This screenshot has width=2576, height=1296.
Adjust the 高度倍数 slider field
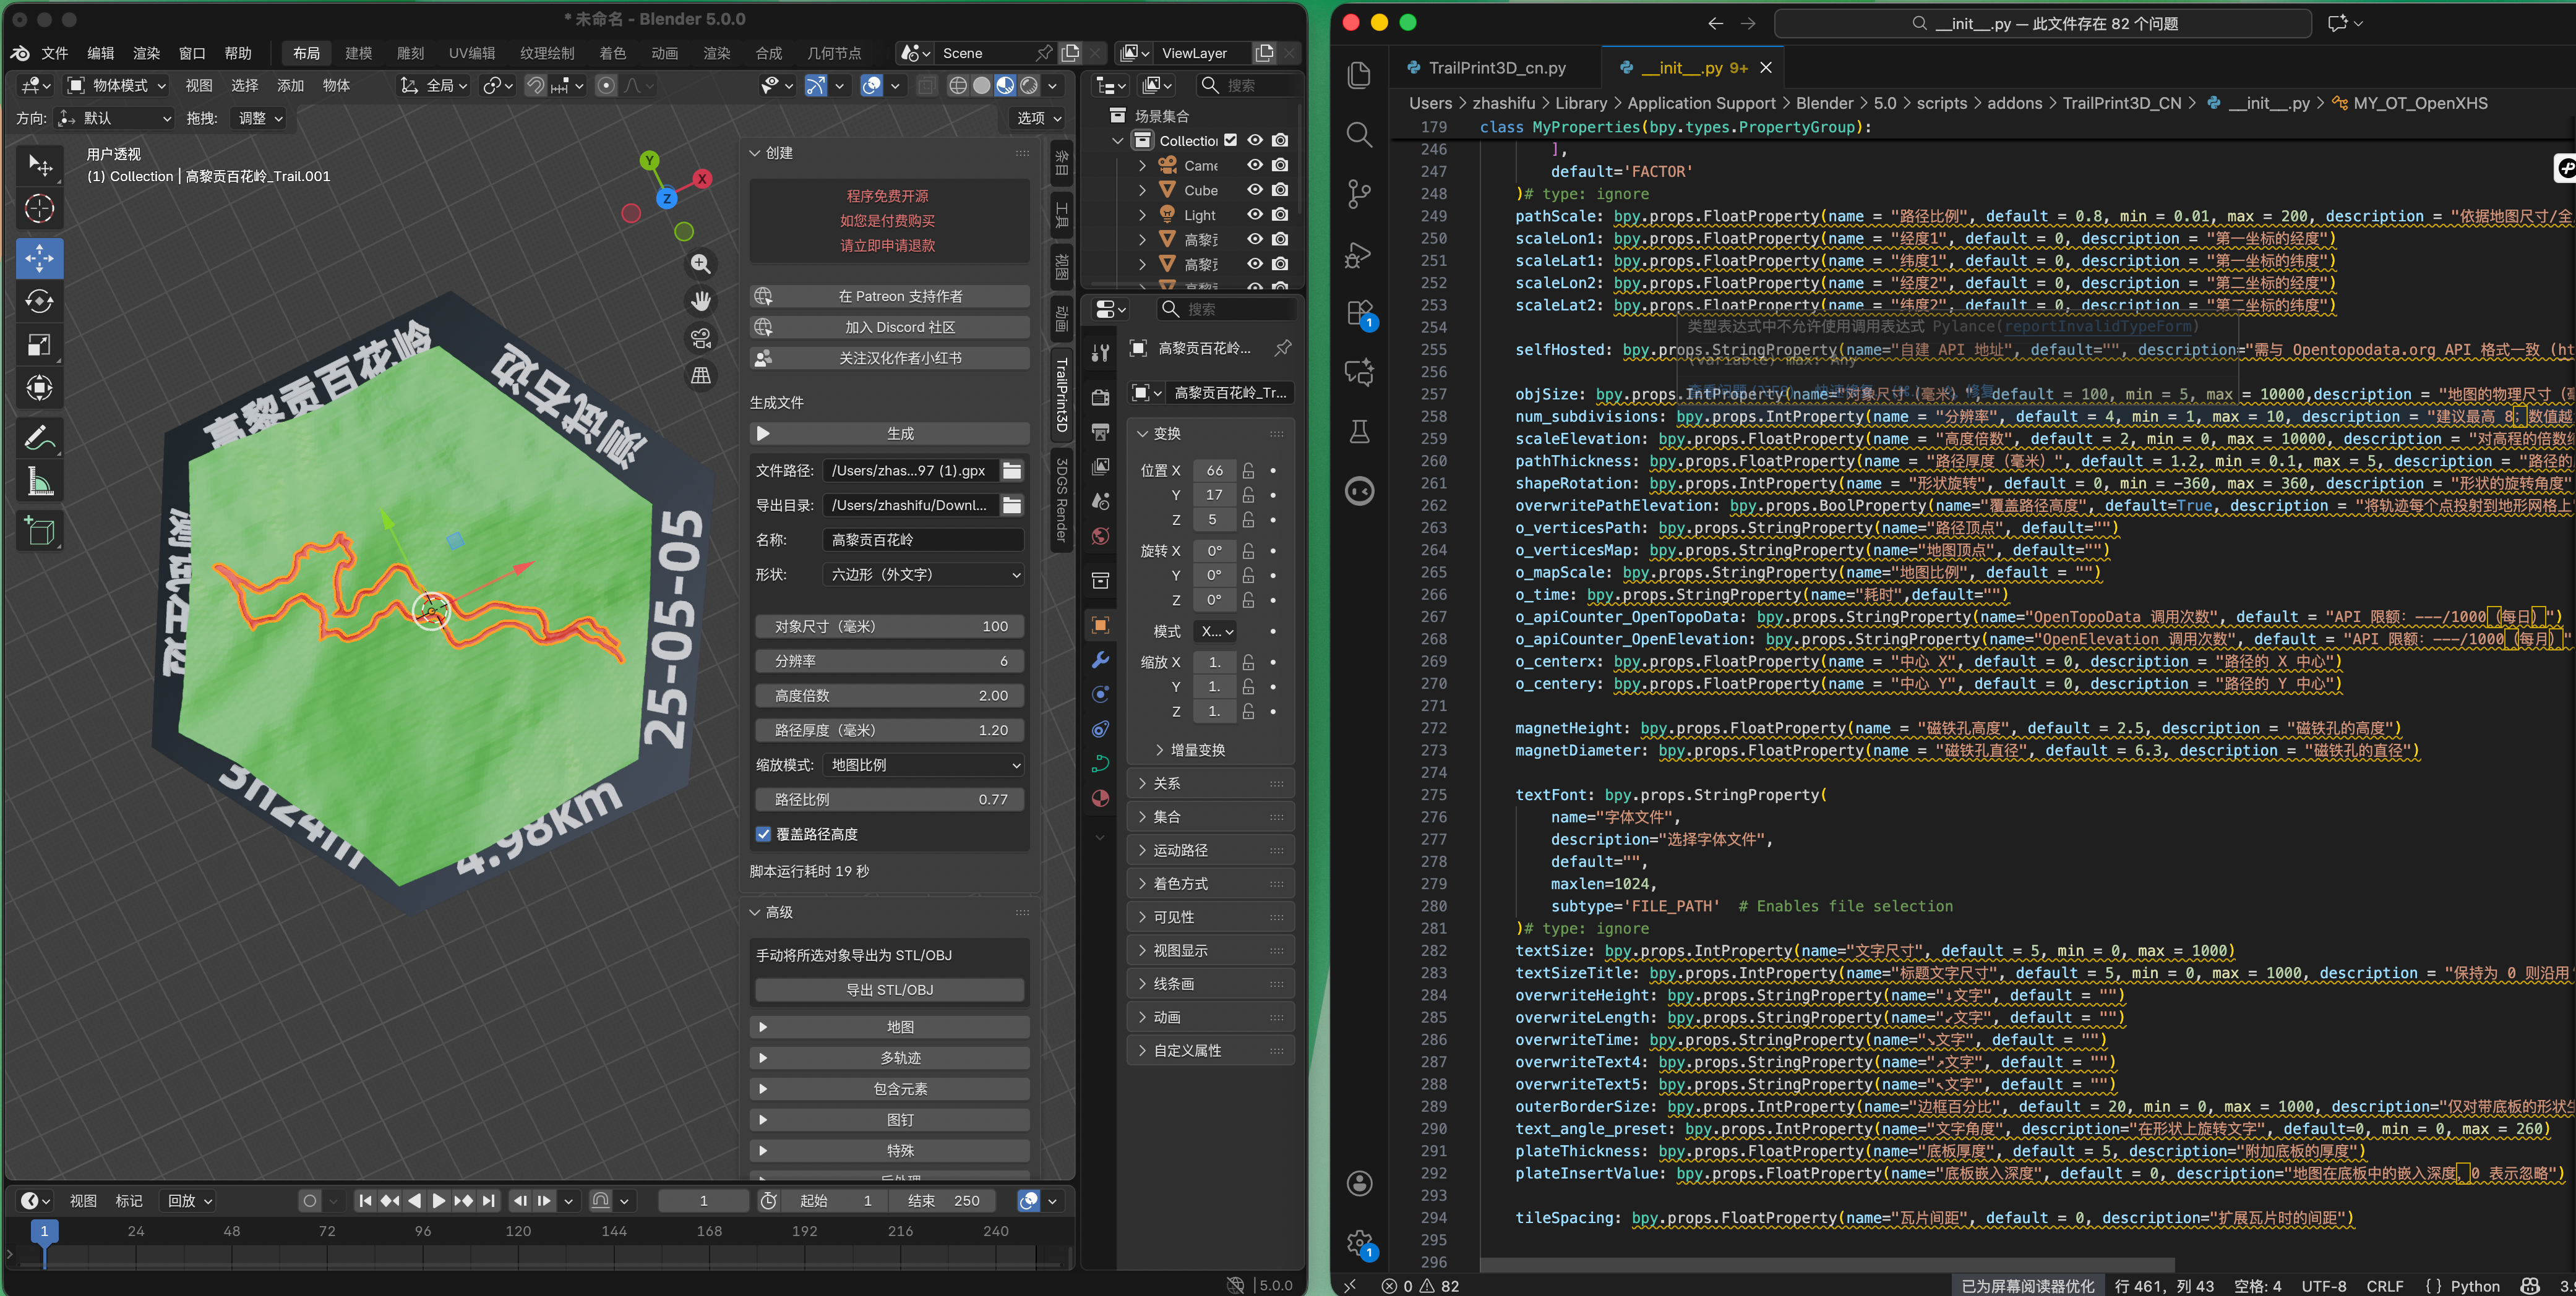coord(889,696)
